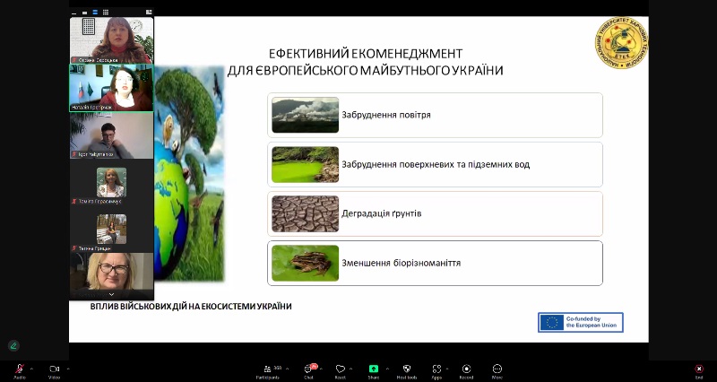Expand caret next to Participants
This screenshot has height=382, width=717.
coord(287,369)
